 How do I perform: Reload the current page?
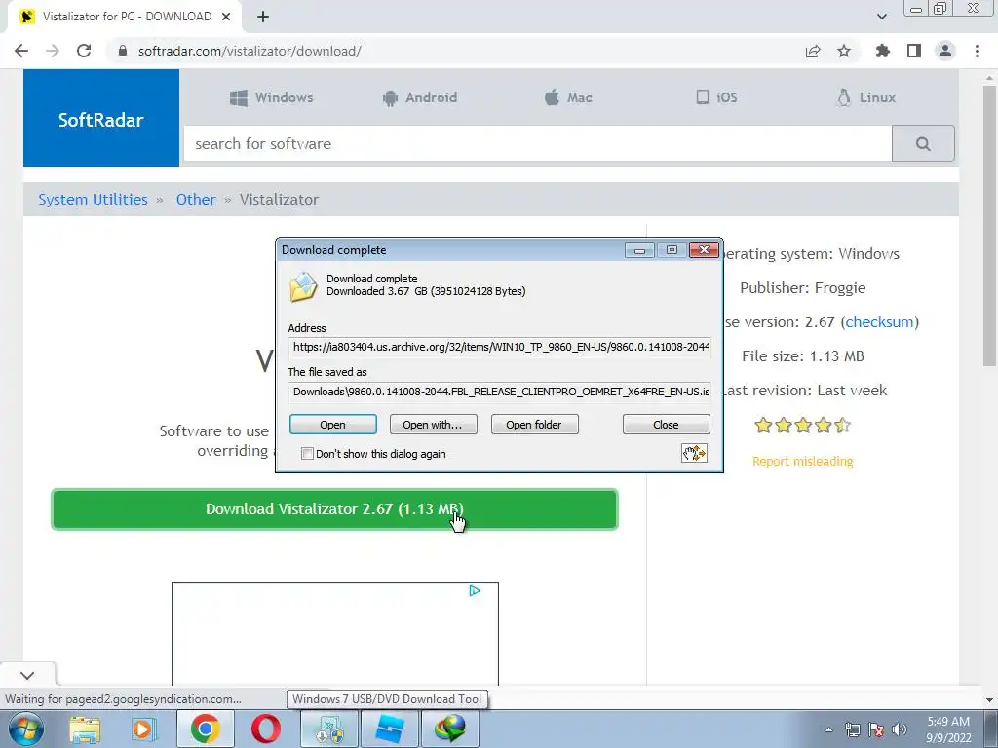84,51
